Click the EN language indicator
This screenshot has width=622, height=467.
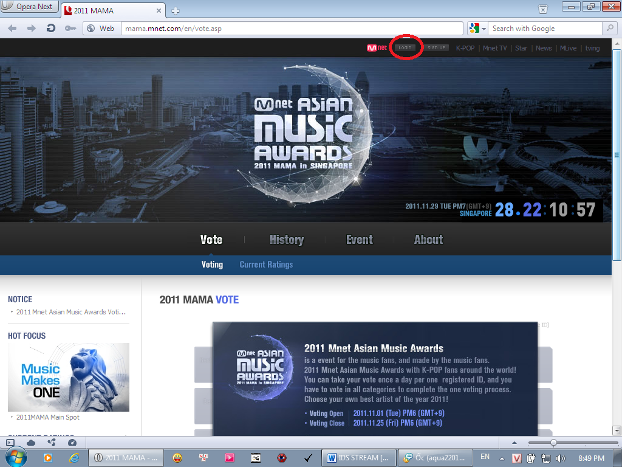click(x=485, y=457)
